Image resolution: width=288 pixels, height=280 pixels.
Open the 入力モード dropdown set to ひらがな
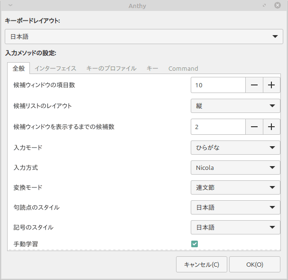click(235, 148)
